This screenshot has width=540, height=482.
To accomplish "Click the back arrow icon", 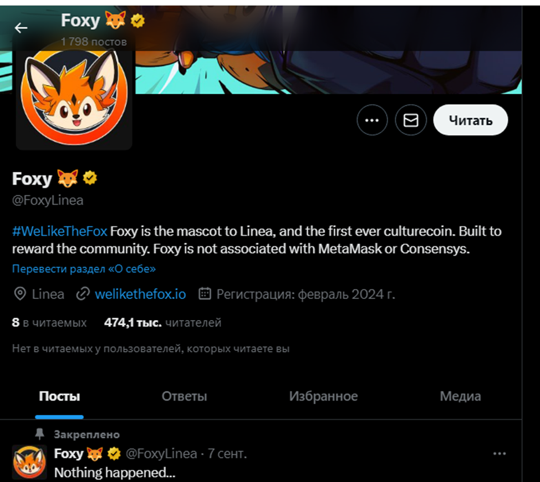I will coord(21,28).
